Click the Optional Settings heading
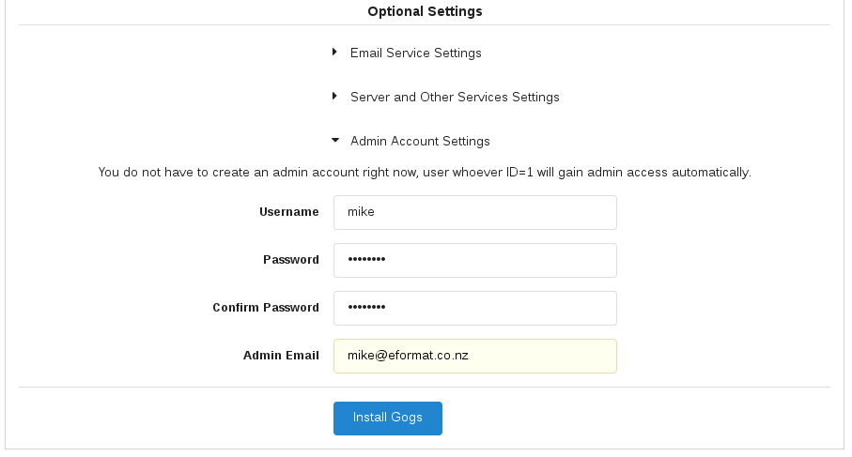This screenshot has width=852, height=457. tap(425, 11)
